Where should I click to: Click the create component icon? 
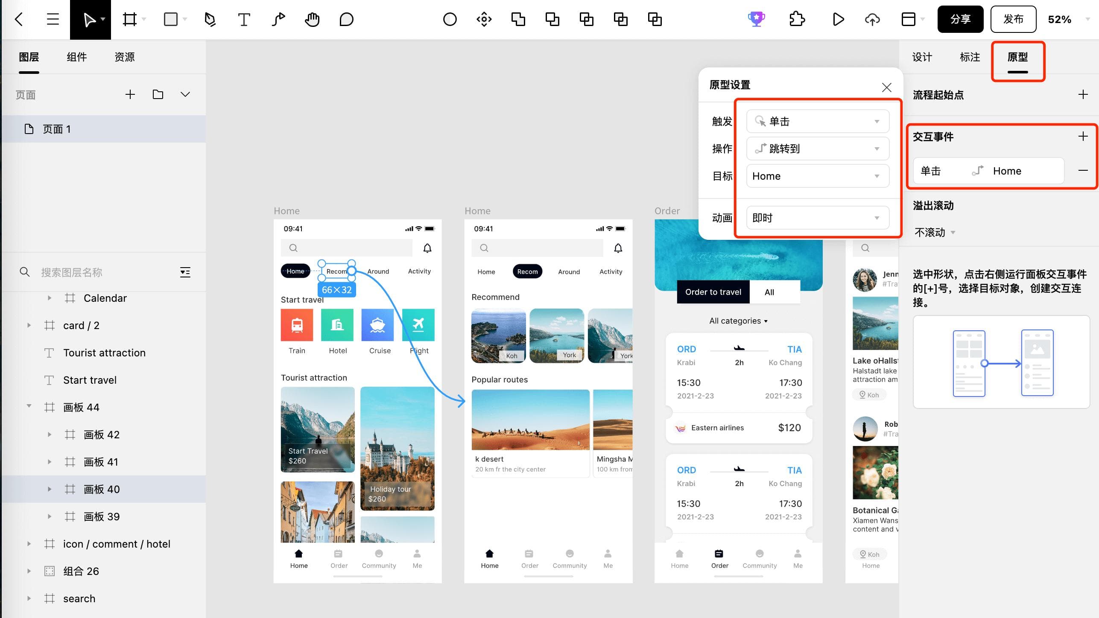pyautogui.click(x=484, y=19)
